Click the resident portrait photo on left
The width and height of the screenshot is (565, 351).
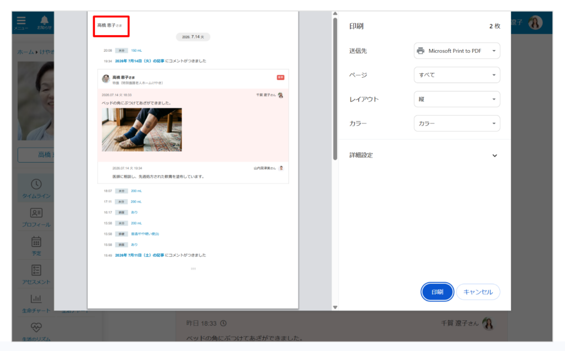tap(36, 101)
